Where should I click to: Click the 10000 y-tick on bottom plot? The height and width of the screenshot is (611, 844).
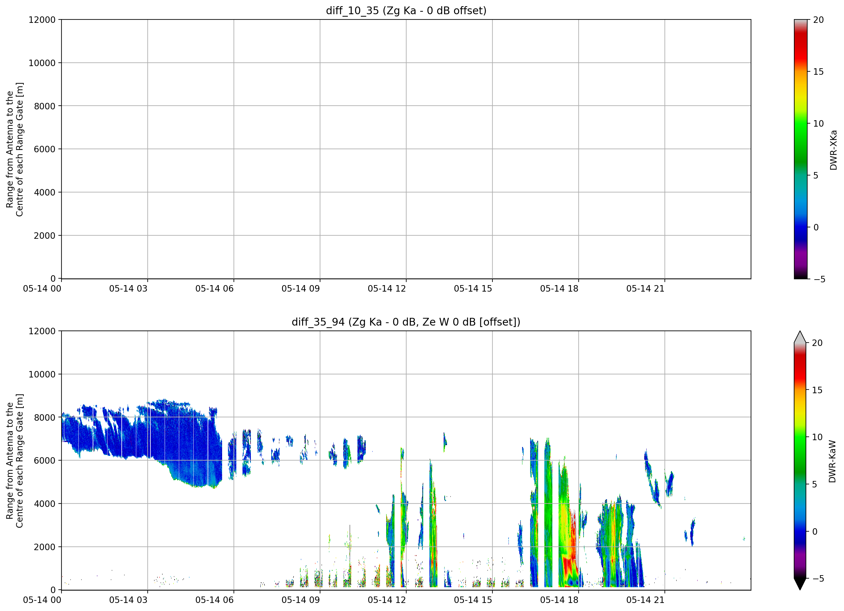(42, 374)
